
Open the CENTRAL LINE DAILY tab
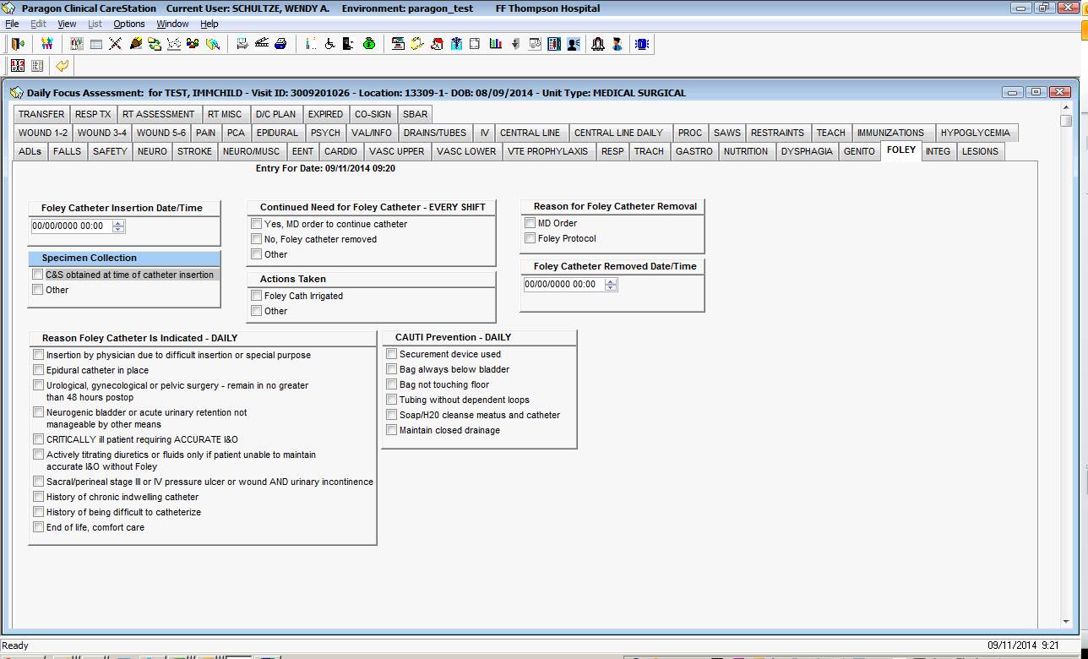pyautogui.click(x=619, y=133)
